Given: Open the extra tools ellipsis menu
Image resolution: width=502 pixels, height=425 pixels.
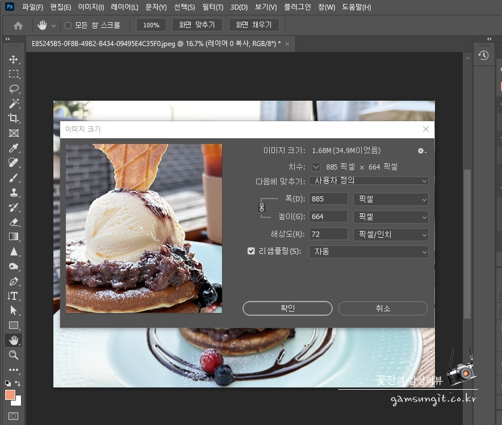Looking at the screenshot, I should (x=14, y=369).
